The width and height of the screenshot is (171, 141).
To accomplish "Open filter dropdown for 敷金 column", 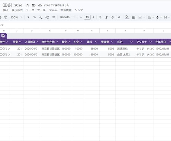I will (x=69, y=42).
